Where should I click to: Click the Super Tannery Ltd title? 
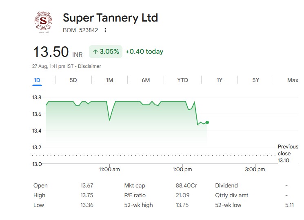[x=110, y=18]
